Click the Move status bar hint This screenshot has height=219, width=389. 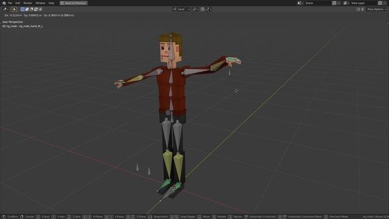point(207,217)
